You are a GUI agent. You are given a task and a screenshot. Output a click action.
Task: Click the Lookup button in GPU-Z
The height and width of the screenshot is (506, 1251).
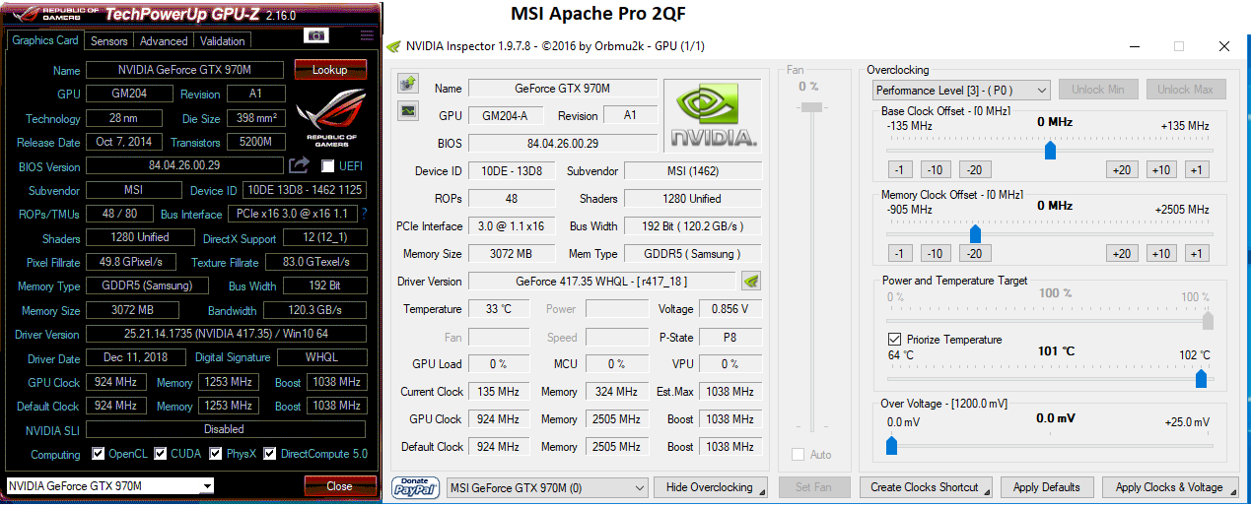pyautogui.click(x=330, y=70)
